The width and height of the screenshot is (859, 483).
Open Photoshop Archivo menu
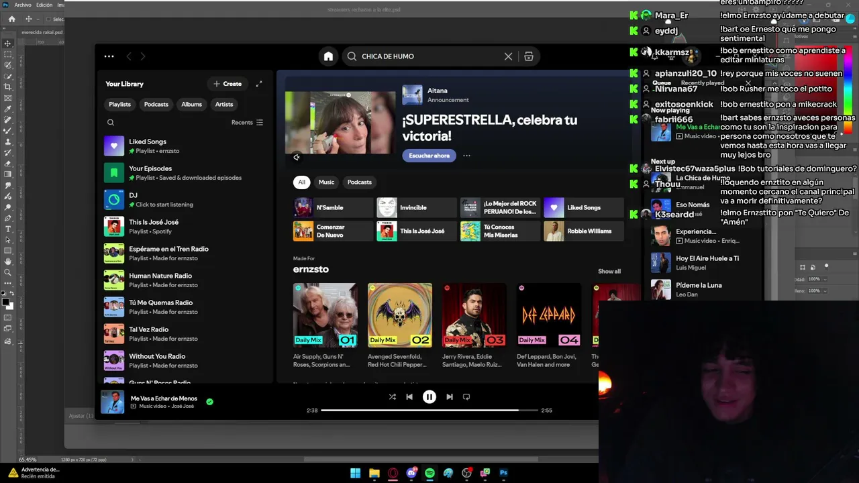point(23,5)
